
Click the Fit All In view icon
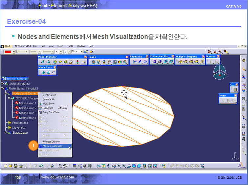pyautogui.click(x=103, y=166)
